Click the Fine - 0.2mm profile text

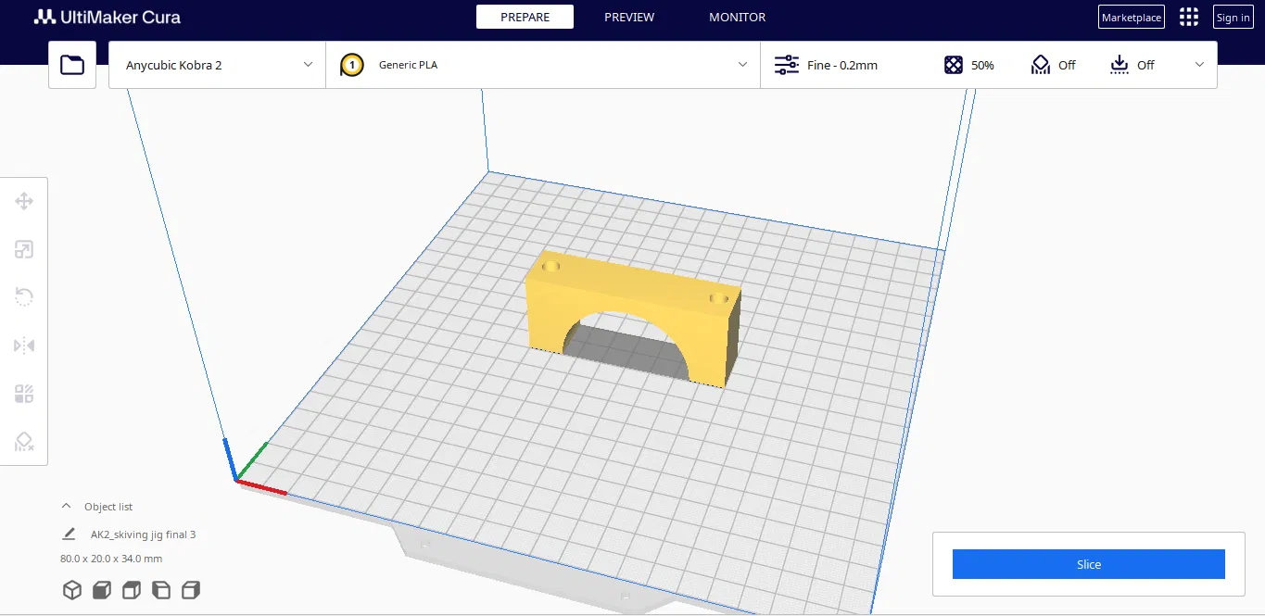click(842, 65)
